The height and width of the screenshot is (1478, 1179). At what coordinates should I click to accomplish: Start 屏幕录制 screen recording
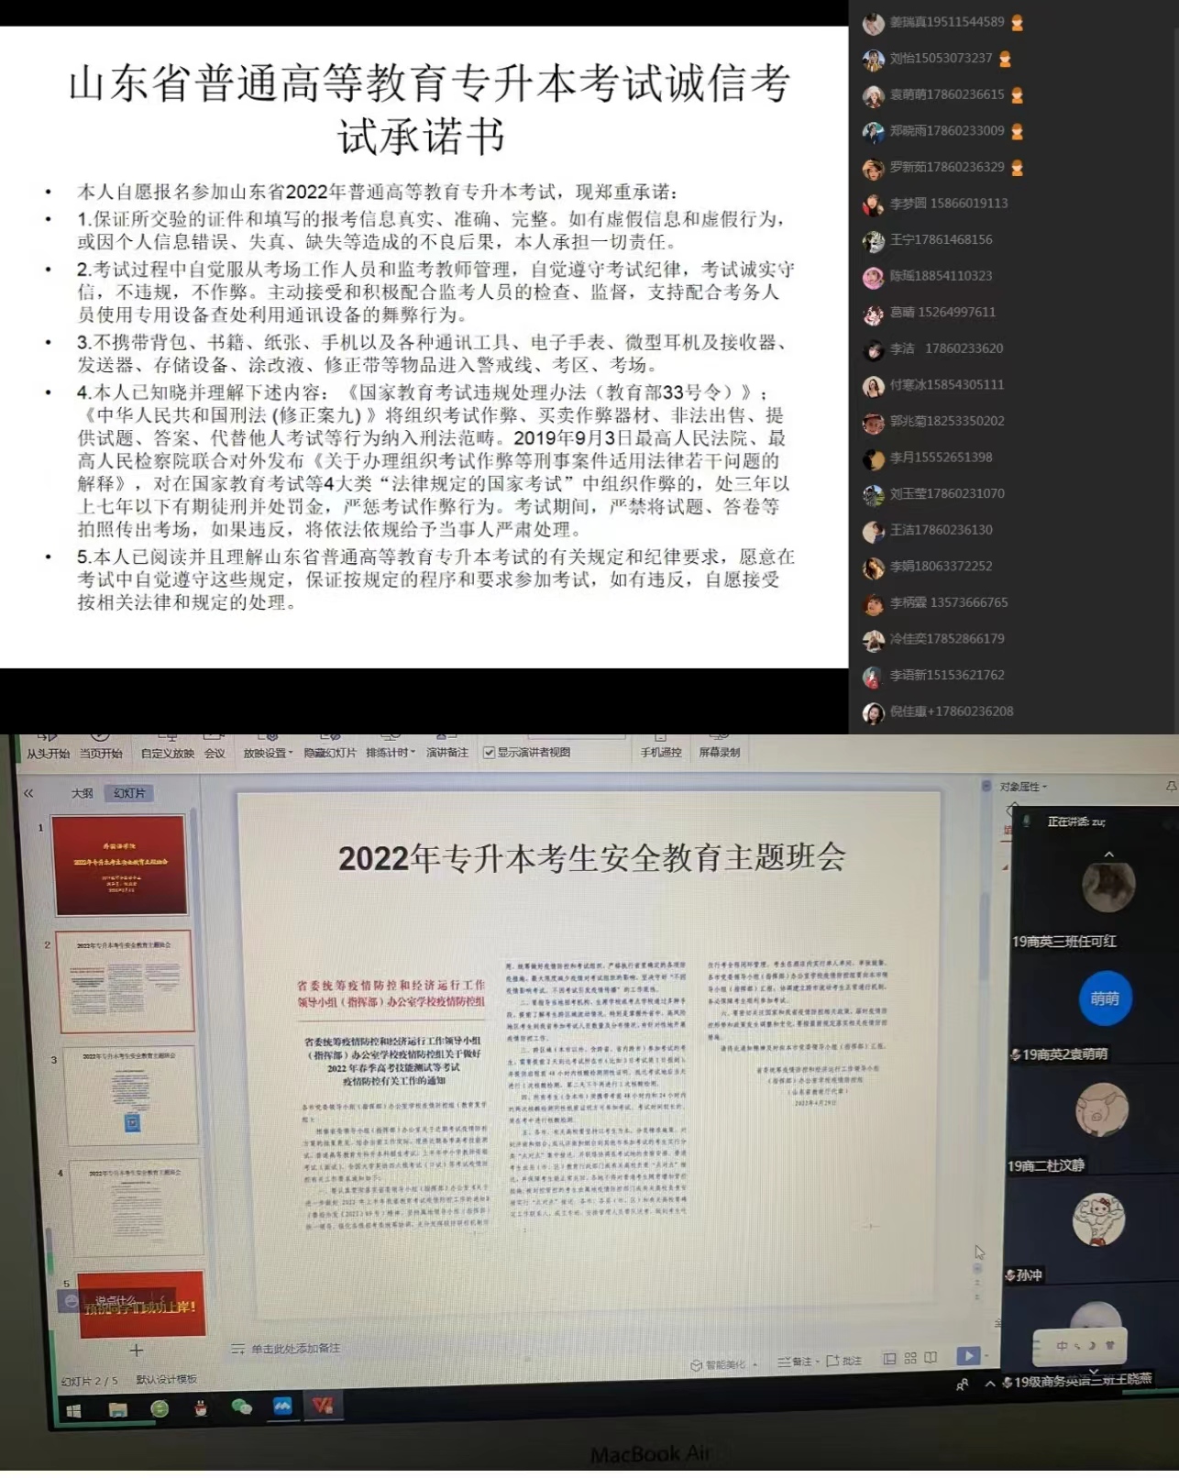719,751
